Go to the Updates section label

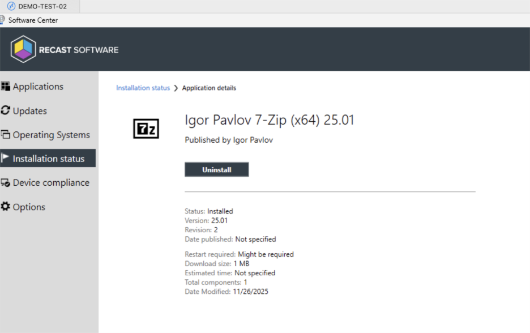pyautogui.click(x=30, y=111)
